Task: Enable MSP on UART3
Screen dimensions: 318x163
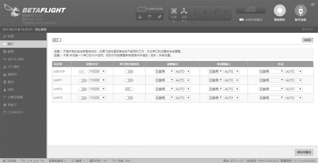Action: [x=83, y=98]
